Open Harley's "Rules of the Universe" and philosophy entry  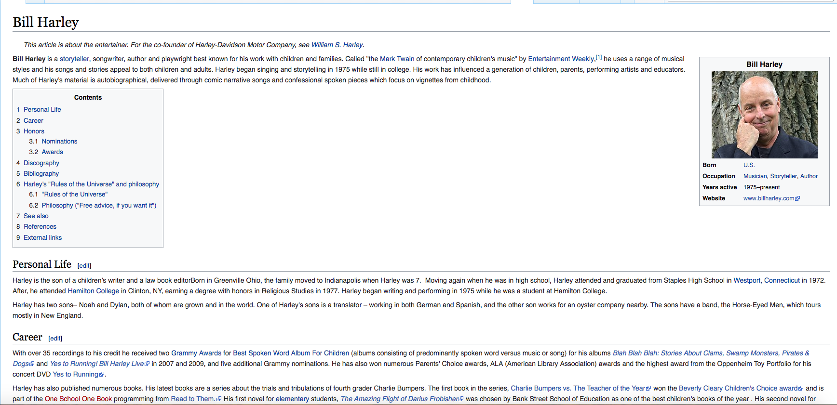91,184
